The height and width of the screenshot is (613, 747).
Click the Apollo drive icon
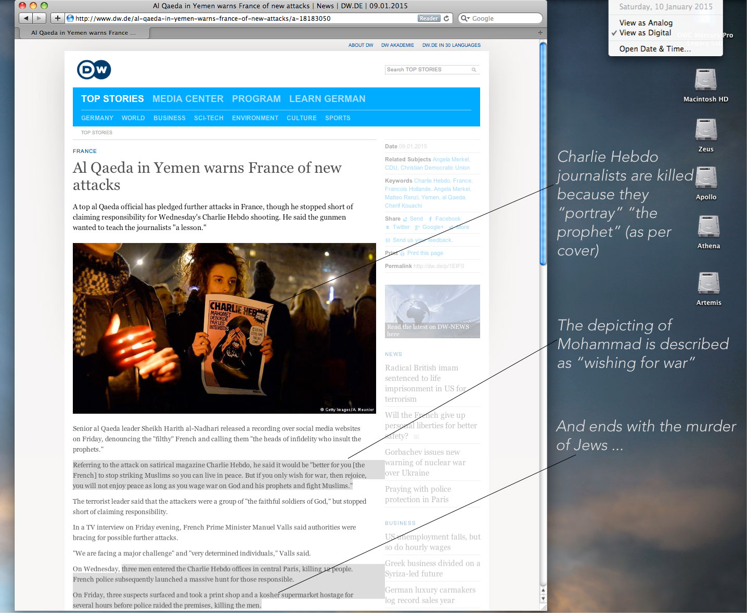[x=706, y=178]
